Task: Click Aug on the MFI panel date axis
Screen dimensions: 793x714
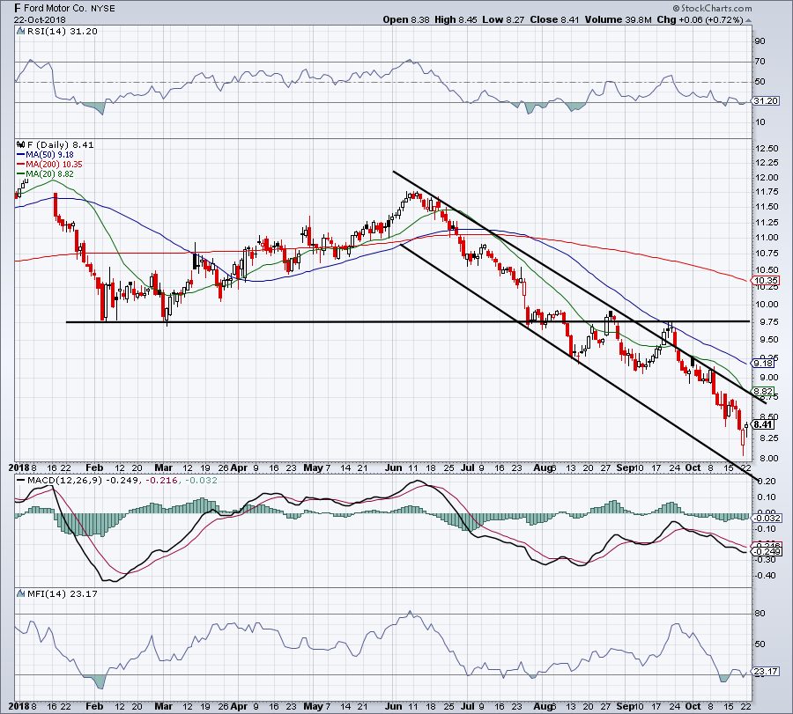Action: (x=543, y=706)
